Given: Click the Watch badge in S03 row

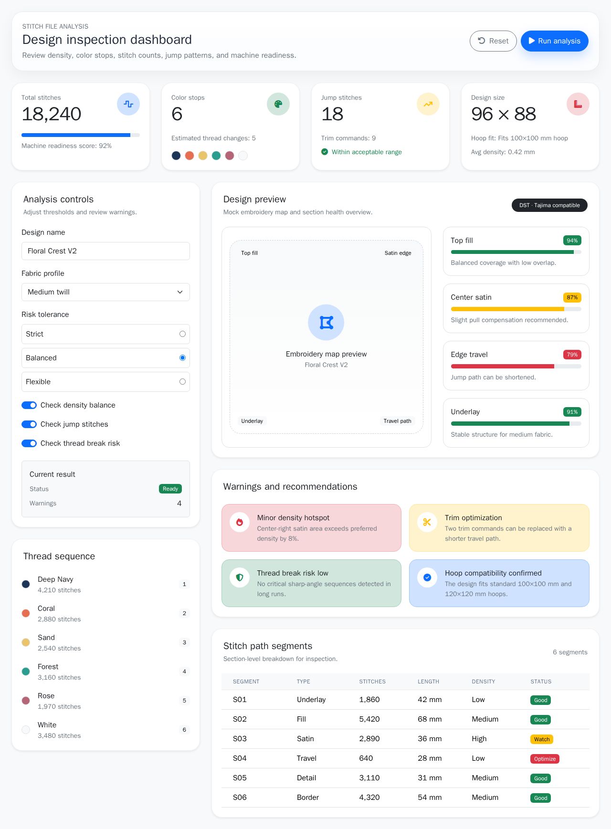Looking at the screenshot, I should pos(542,739).
